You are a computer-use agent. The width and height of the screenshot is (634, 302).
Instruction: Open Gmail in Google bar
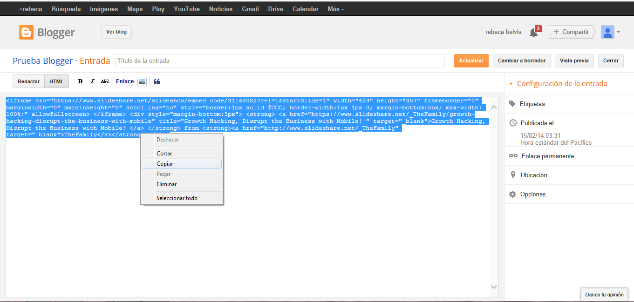251,9
